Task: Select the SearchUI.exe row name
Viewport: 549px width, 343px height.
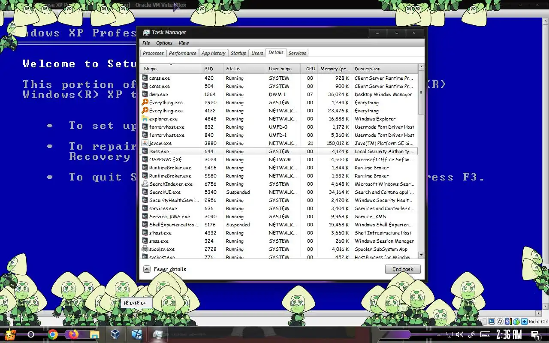Action: click(165, 192)
